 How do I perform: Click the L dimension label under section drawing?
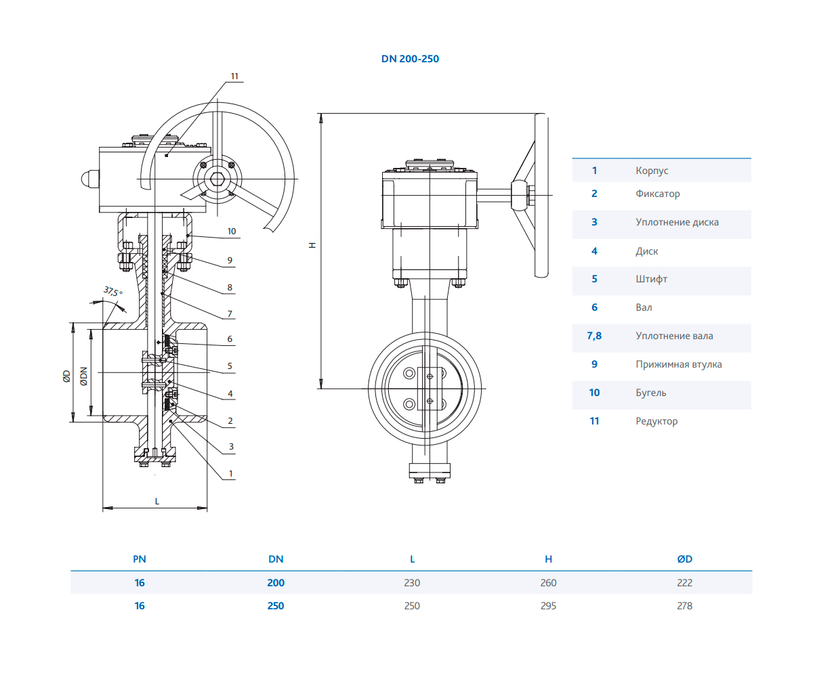pos(157,501)
